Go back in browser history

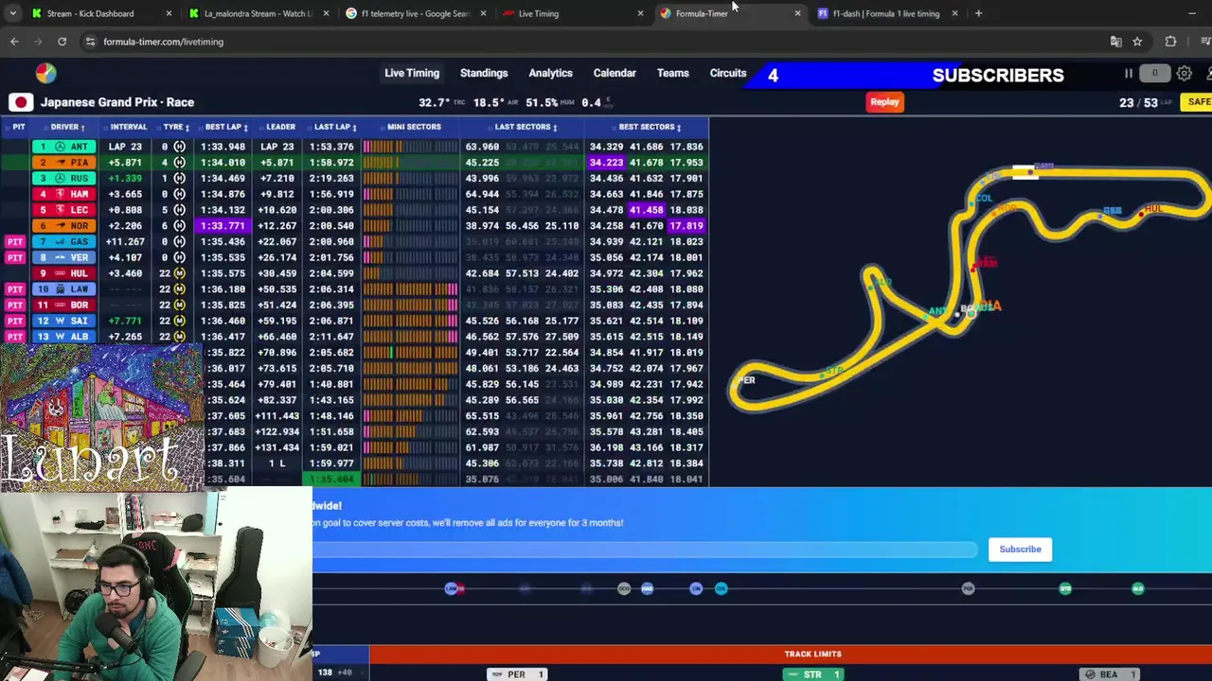[14, 42]
